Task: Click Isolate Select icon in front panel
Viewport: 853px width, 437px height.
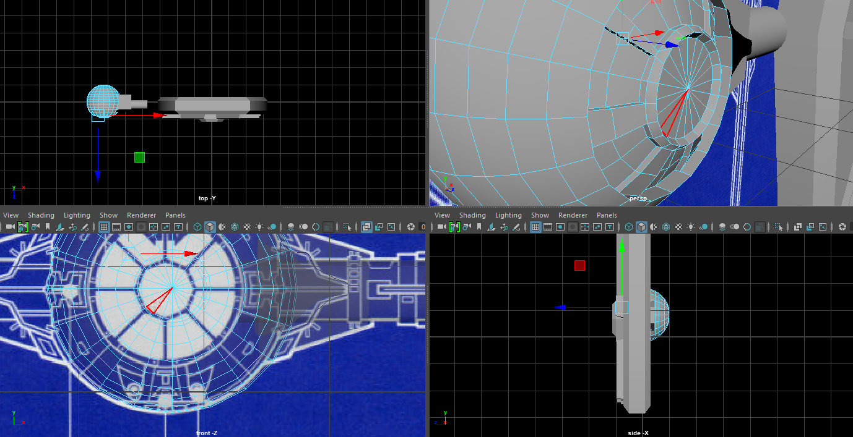Action: (347, 227)
